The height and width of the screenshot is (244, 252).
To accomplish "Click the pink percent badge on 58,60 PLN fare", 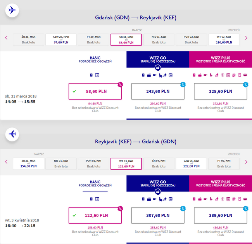I will pyautogui.click(x=120, y=85).
